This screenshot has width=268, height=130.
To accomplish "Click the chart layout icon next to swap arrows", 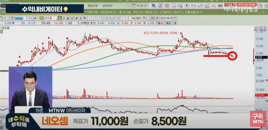I will tap(160, 6).
